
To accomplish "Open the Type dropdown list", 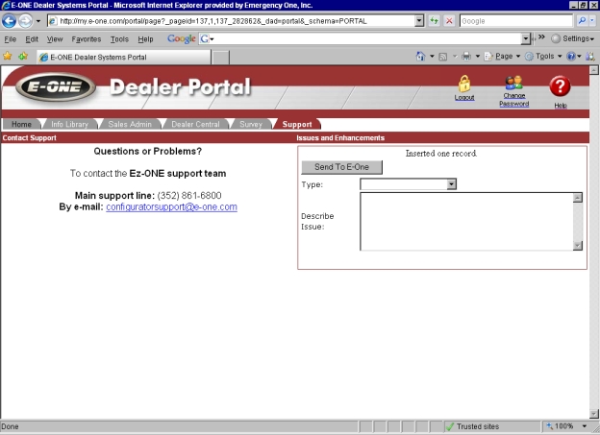I will pos(409,184).
